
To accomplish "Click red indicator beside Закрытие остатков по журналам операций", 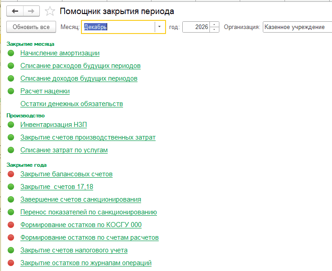I will [x=11, y=263].
